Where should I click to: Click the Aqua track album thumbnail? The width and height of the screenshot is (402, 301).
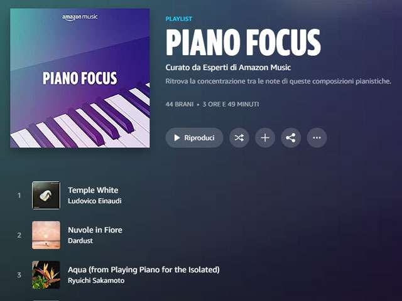46,275
